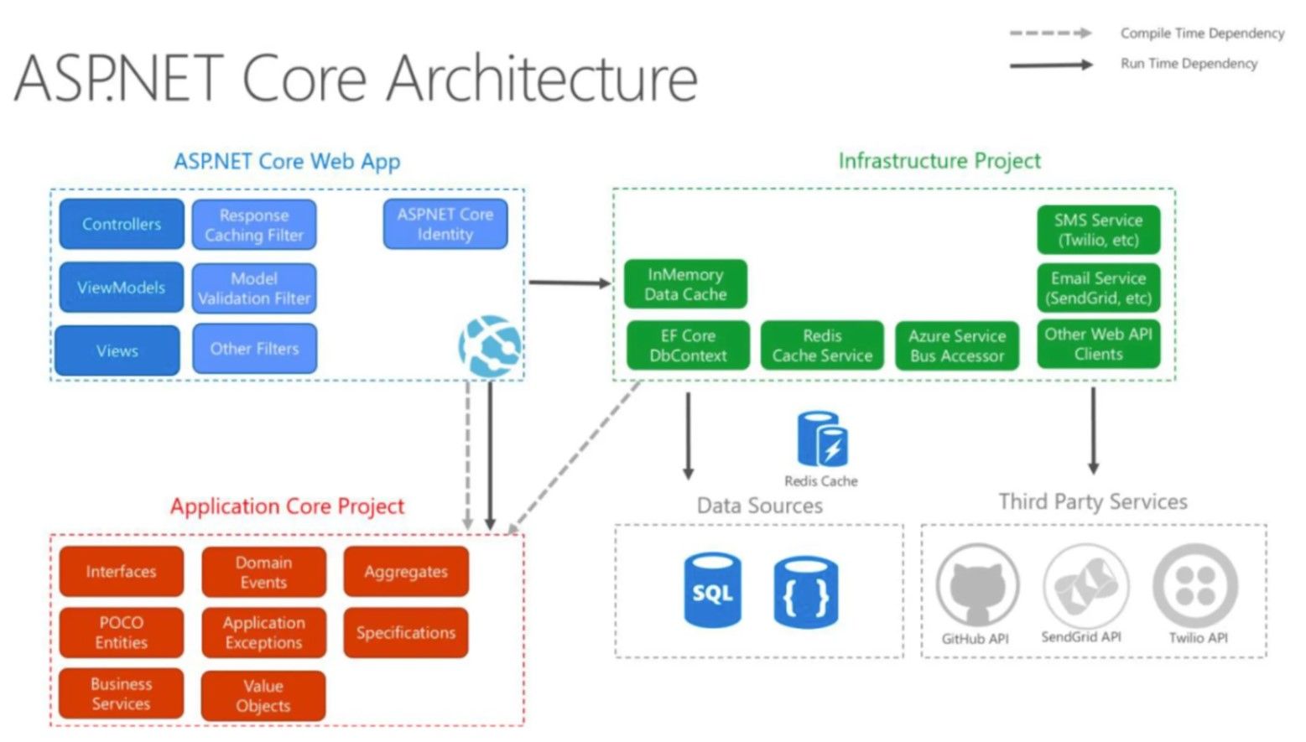Open the EF Core DbContext block
This screenshot has height=742, width=1306.
[688, 345]
